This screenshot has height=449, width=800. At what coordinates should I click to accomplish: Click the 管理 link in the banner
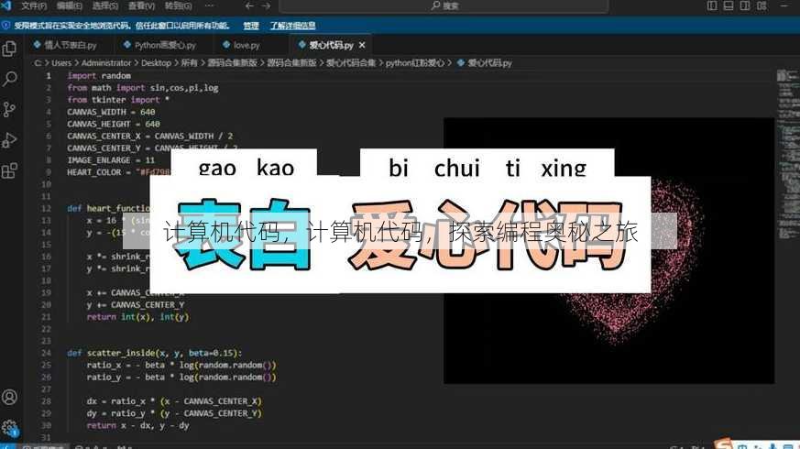(x=251, y=26)
